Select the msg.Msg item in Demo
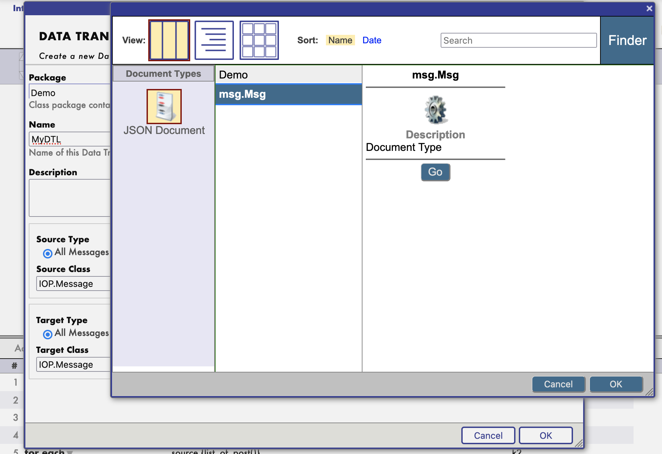Viewport: 662px width, 454px height. (x=289, y=94)
